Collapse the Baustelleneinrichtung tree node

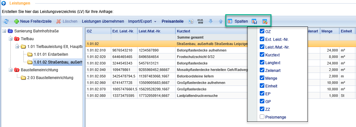point(10,70)
